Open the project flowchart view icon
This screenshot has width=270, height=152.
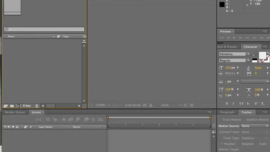point(84,41)
